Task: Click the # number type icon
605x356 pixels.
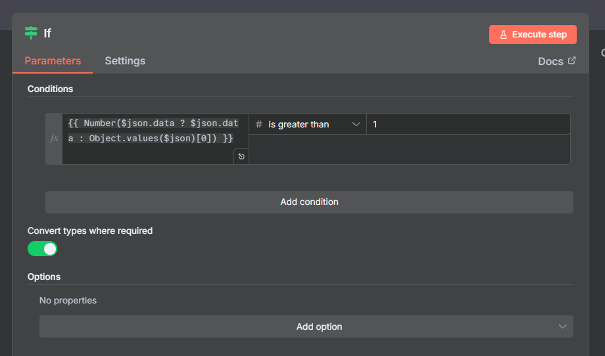Action: coord(259,124)
